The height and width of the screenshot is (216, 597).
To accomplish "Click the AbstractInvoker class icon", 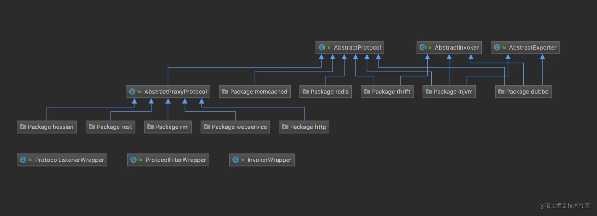I will tap(423, 47).
